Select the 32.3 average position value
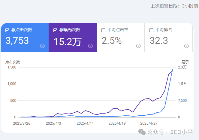 pos(159,41)
